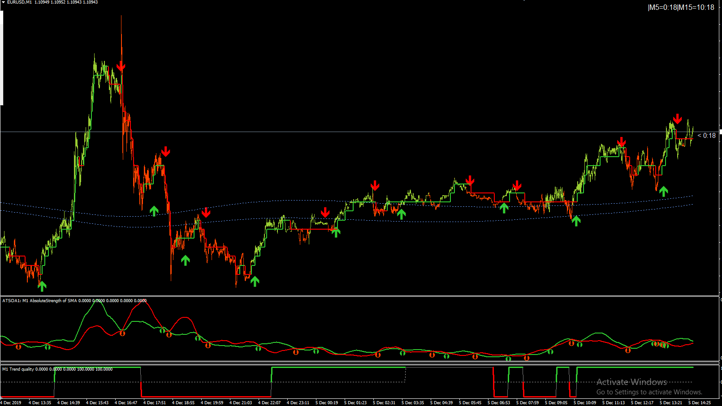Viewport: 722px width, 406px height.
Task: Select the 4 Dec 22:07 time axis label
Action: click(269, 403)
